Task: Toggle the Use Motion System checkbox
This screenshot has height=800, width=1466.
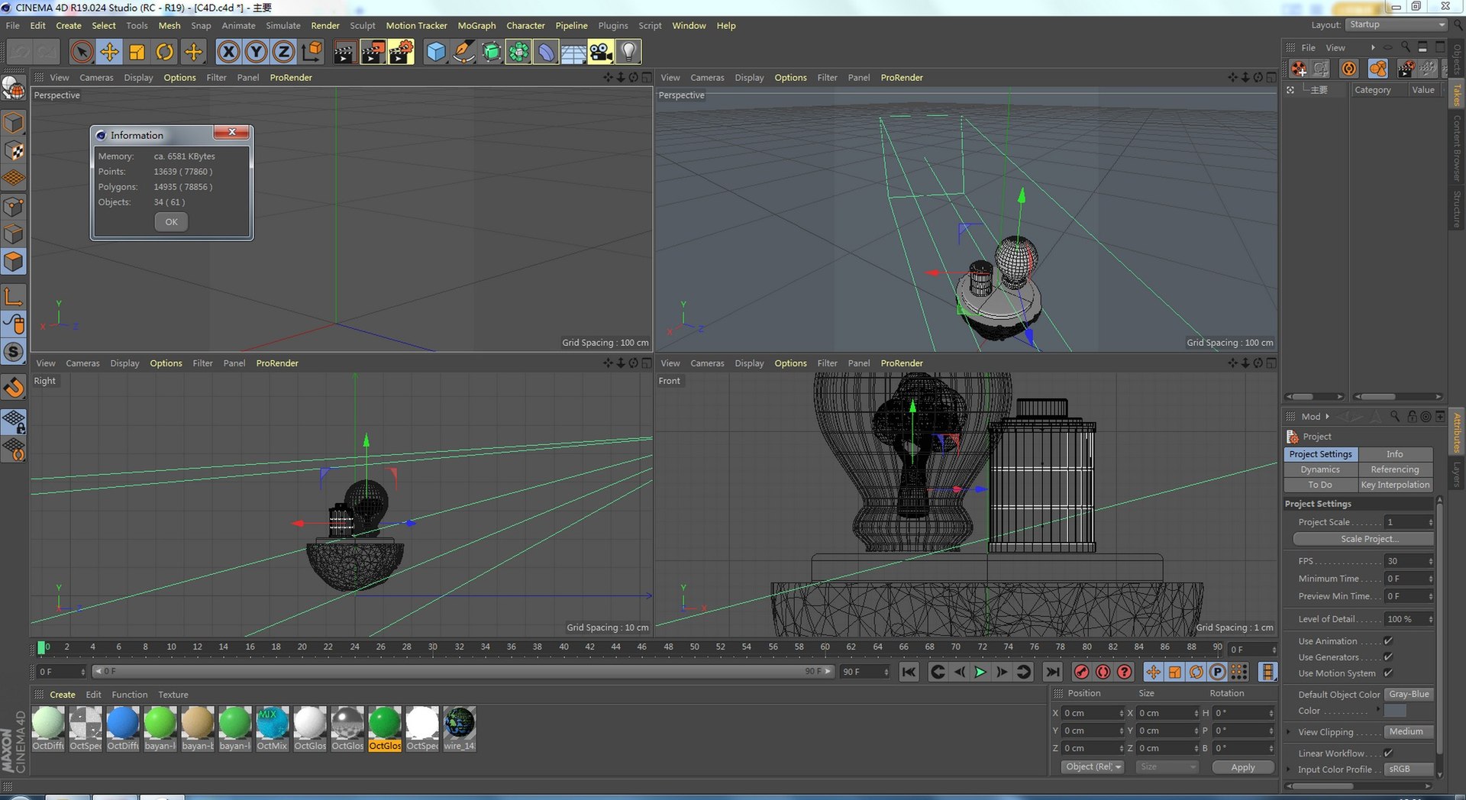Action: [1388, 673]
